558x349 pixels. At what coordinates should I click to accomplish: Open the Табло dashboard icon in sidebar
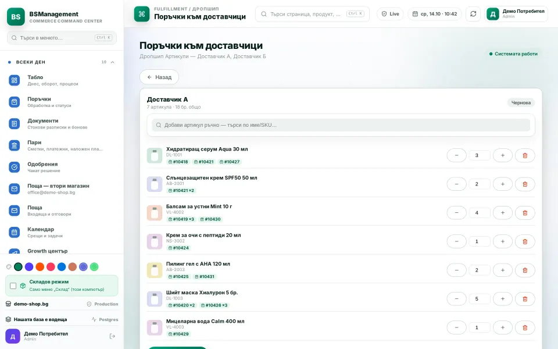click(14, 80)
